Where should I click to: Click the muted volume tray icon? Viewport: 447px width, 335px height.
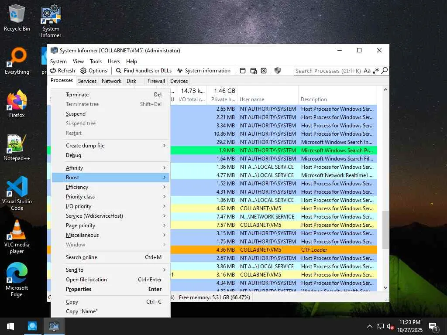tap(390, 326)
